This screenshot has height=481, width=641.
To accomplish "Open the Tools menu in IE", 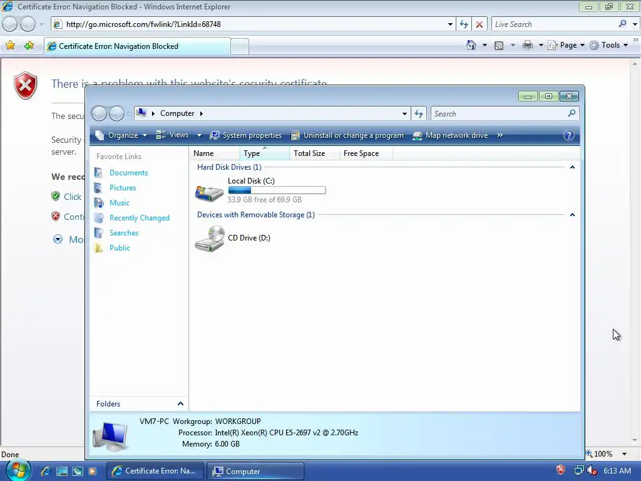I will point(608,45).
